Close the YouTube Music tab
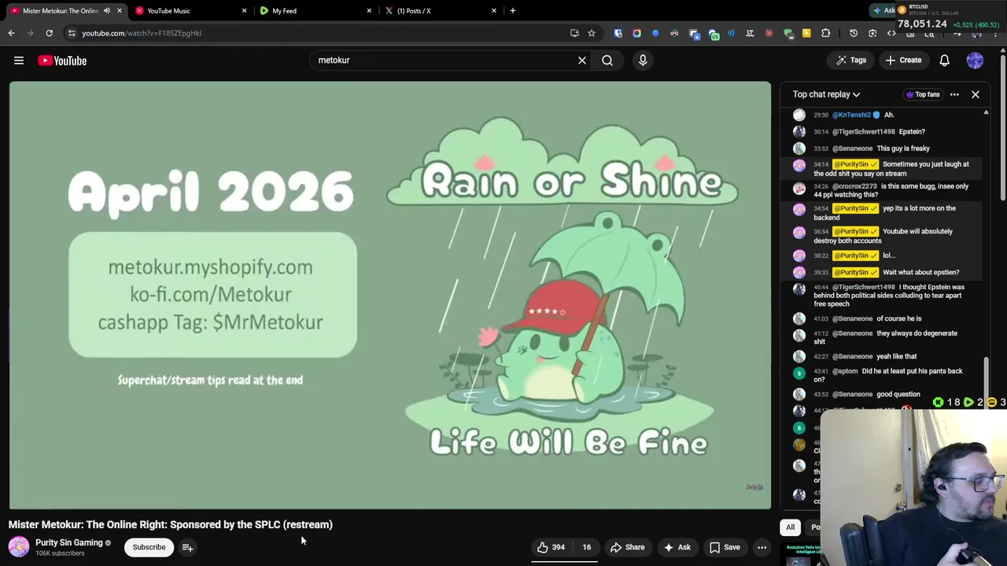The width and height of the screenshot is (1007, 566). tap(244, 11)
